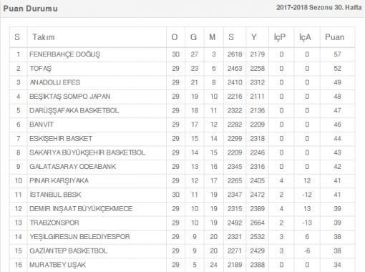Click Trabzonspor's scored total 2492

click(x=235, y=223)
